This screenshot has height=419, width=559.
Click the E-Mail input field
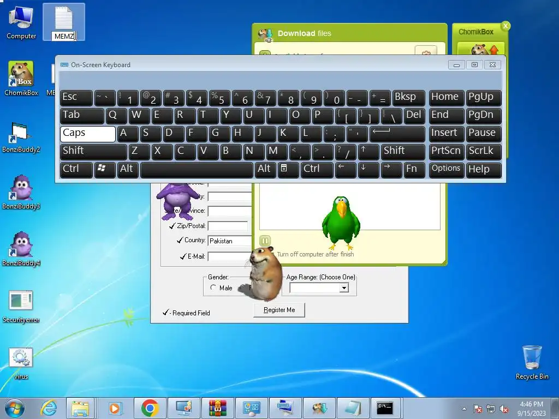[x=230, y=256]
